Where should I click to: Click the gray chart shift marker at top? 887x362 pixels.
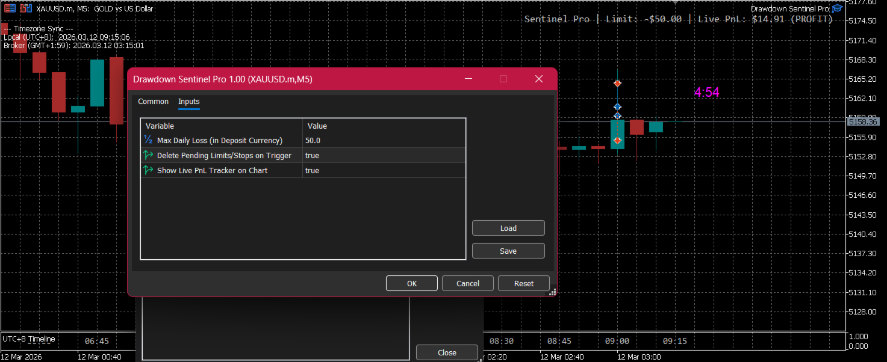(674, 2)
